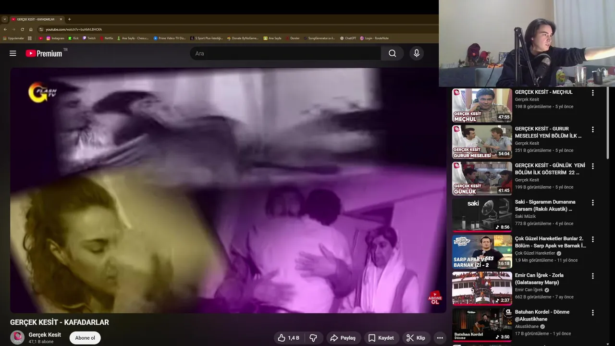Screen dimensions: 615x346
Task: Go forward with browser forward arrow
Action: coord(13,29)
